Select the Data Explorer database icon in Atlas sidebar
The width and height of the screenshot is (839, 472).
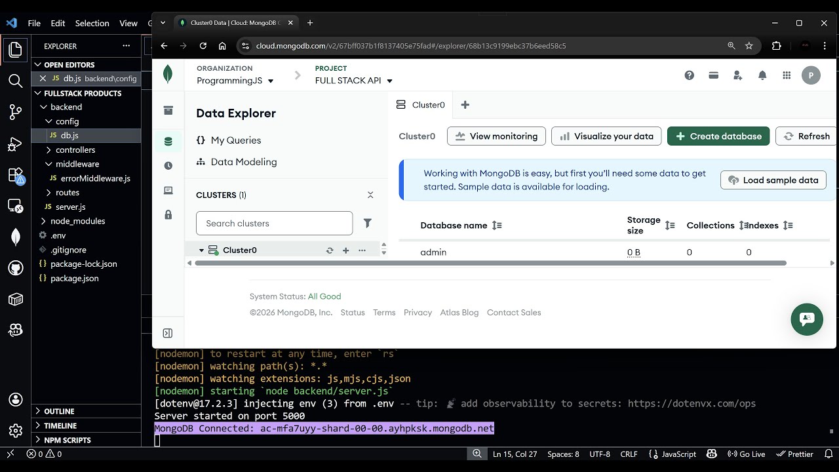coord(168,141)
